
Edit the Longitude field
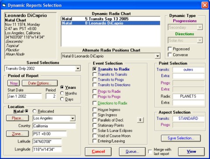coord(47,149)
